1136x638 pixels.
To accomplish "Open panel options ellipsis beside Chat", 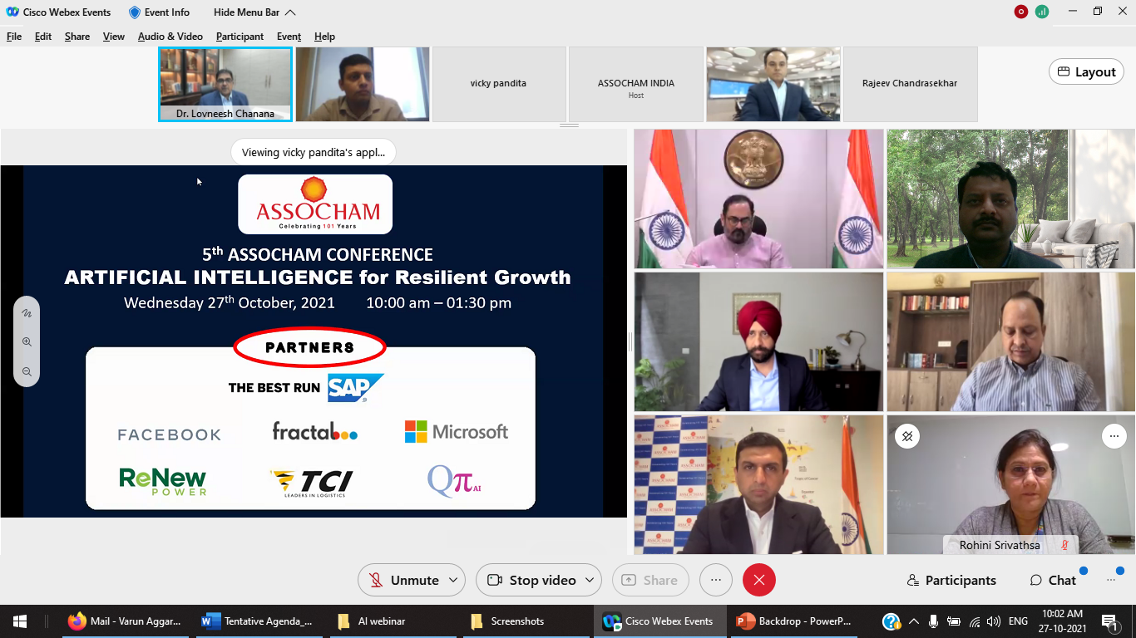I will click(x=1111, y=580).
